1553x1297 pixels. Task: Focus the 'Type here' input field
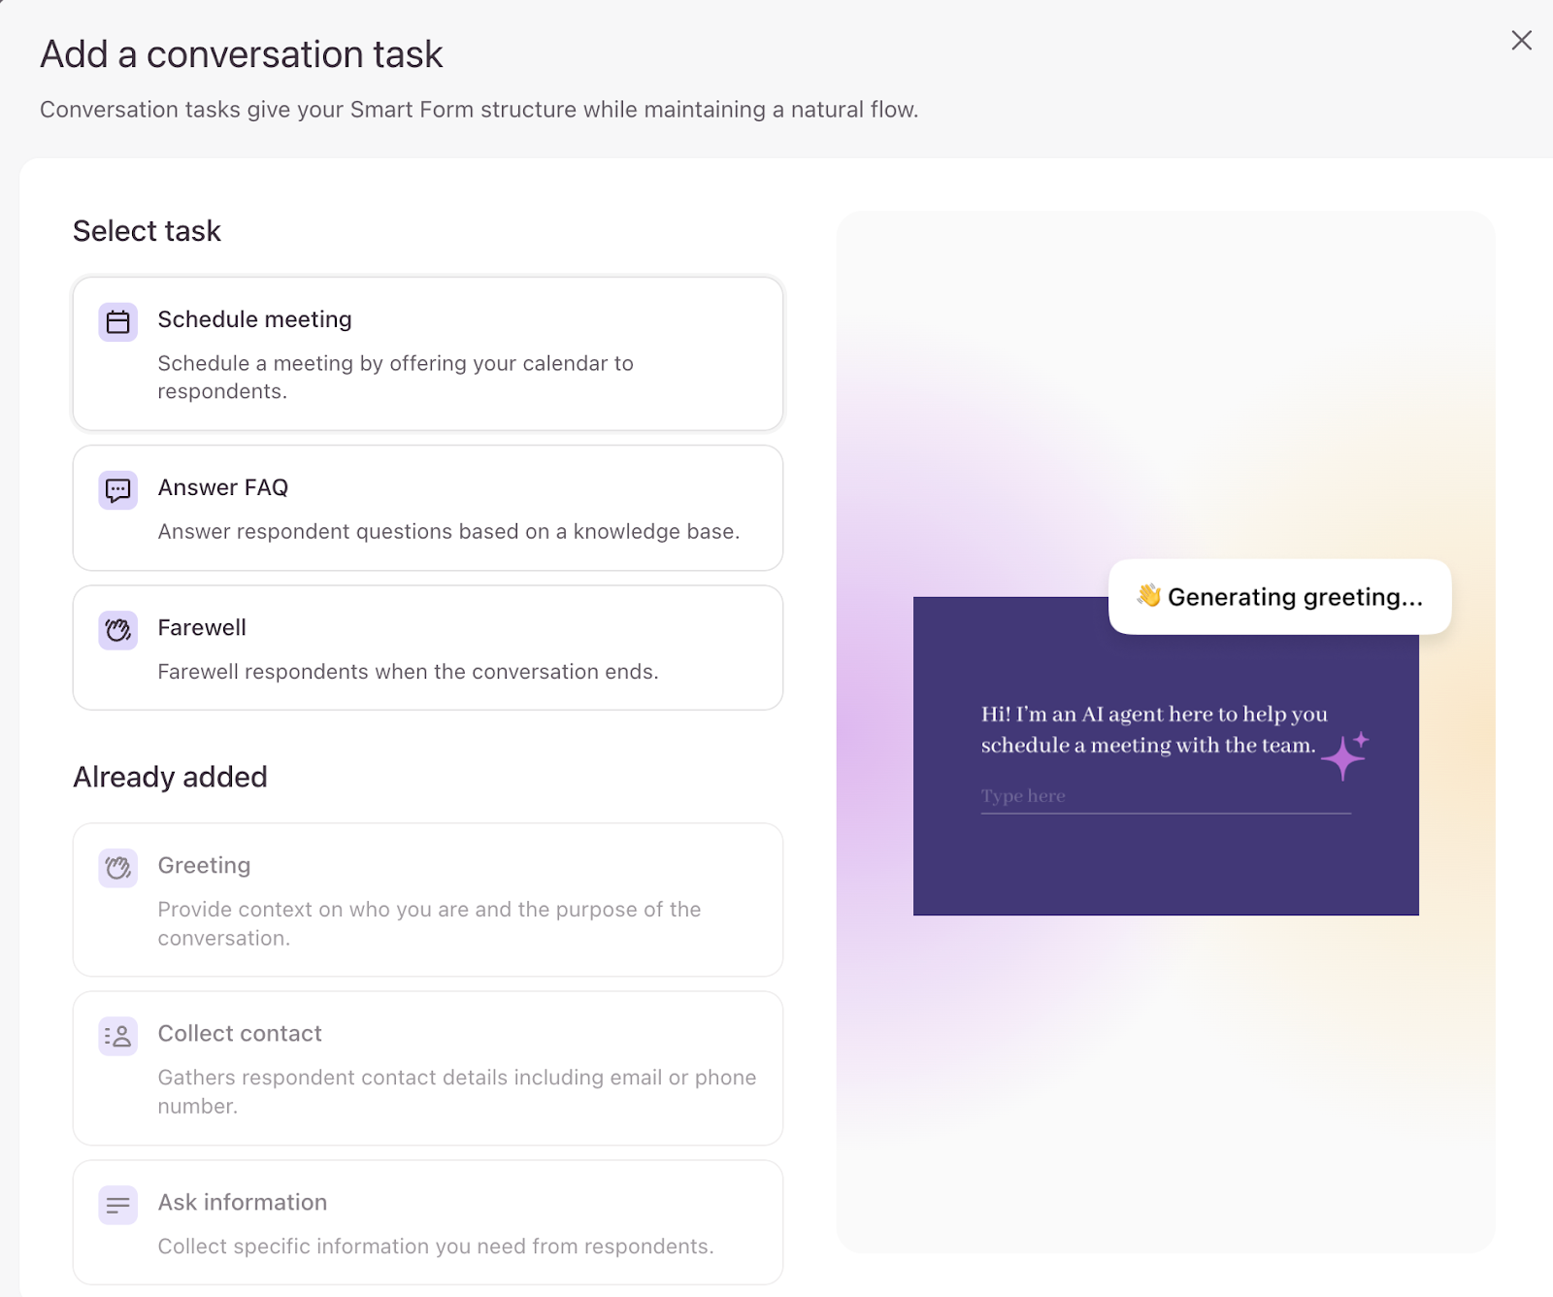1165,797
